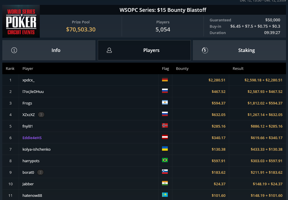The height and width of the screenshot is (200, 288).
Task: Click the Rank column header
Action: (10, 69)
